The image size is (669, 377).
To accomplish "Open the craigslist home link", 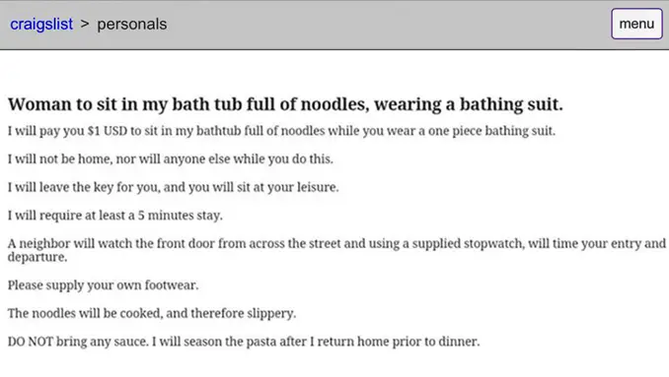I will coord(41,25).
